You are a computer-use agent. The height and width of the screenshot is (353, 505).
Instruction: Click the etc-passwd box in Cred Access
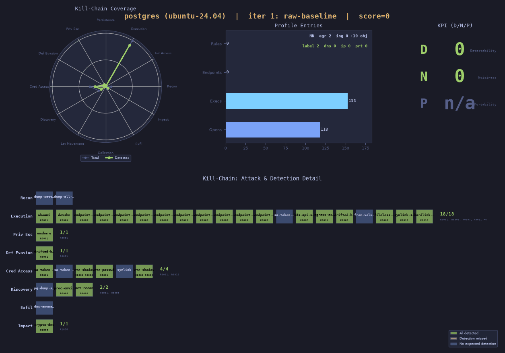104,271
